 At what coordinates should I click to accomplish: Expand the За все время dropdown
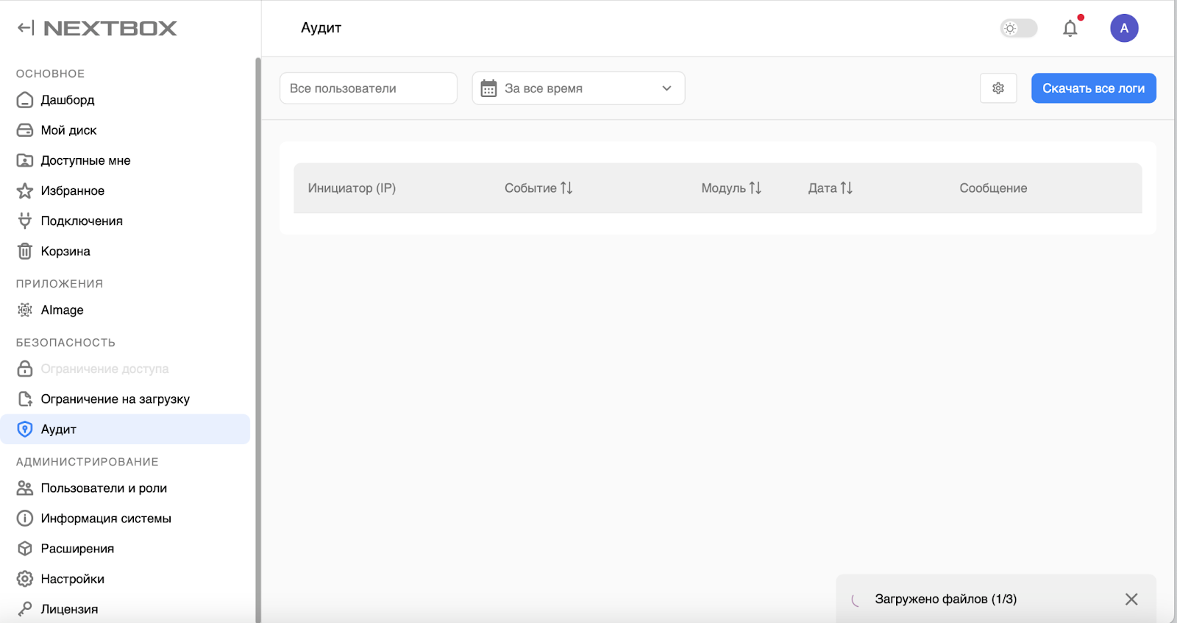point(666,88)
